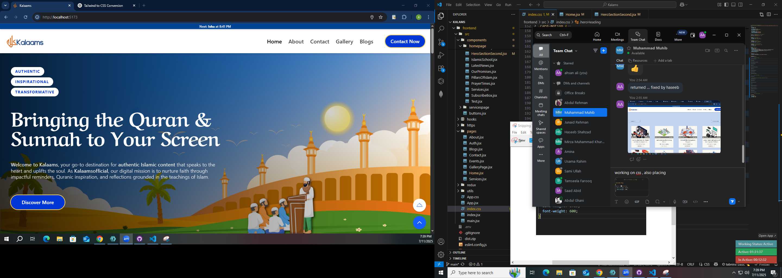This screenshot has height=278, width=782.
Task: Reload the Kalaams localhost page
Action: [26, 17]
